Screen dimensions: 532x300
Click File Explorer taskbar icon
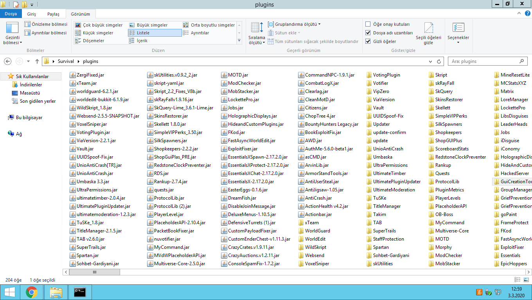point(56,292)
